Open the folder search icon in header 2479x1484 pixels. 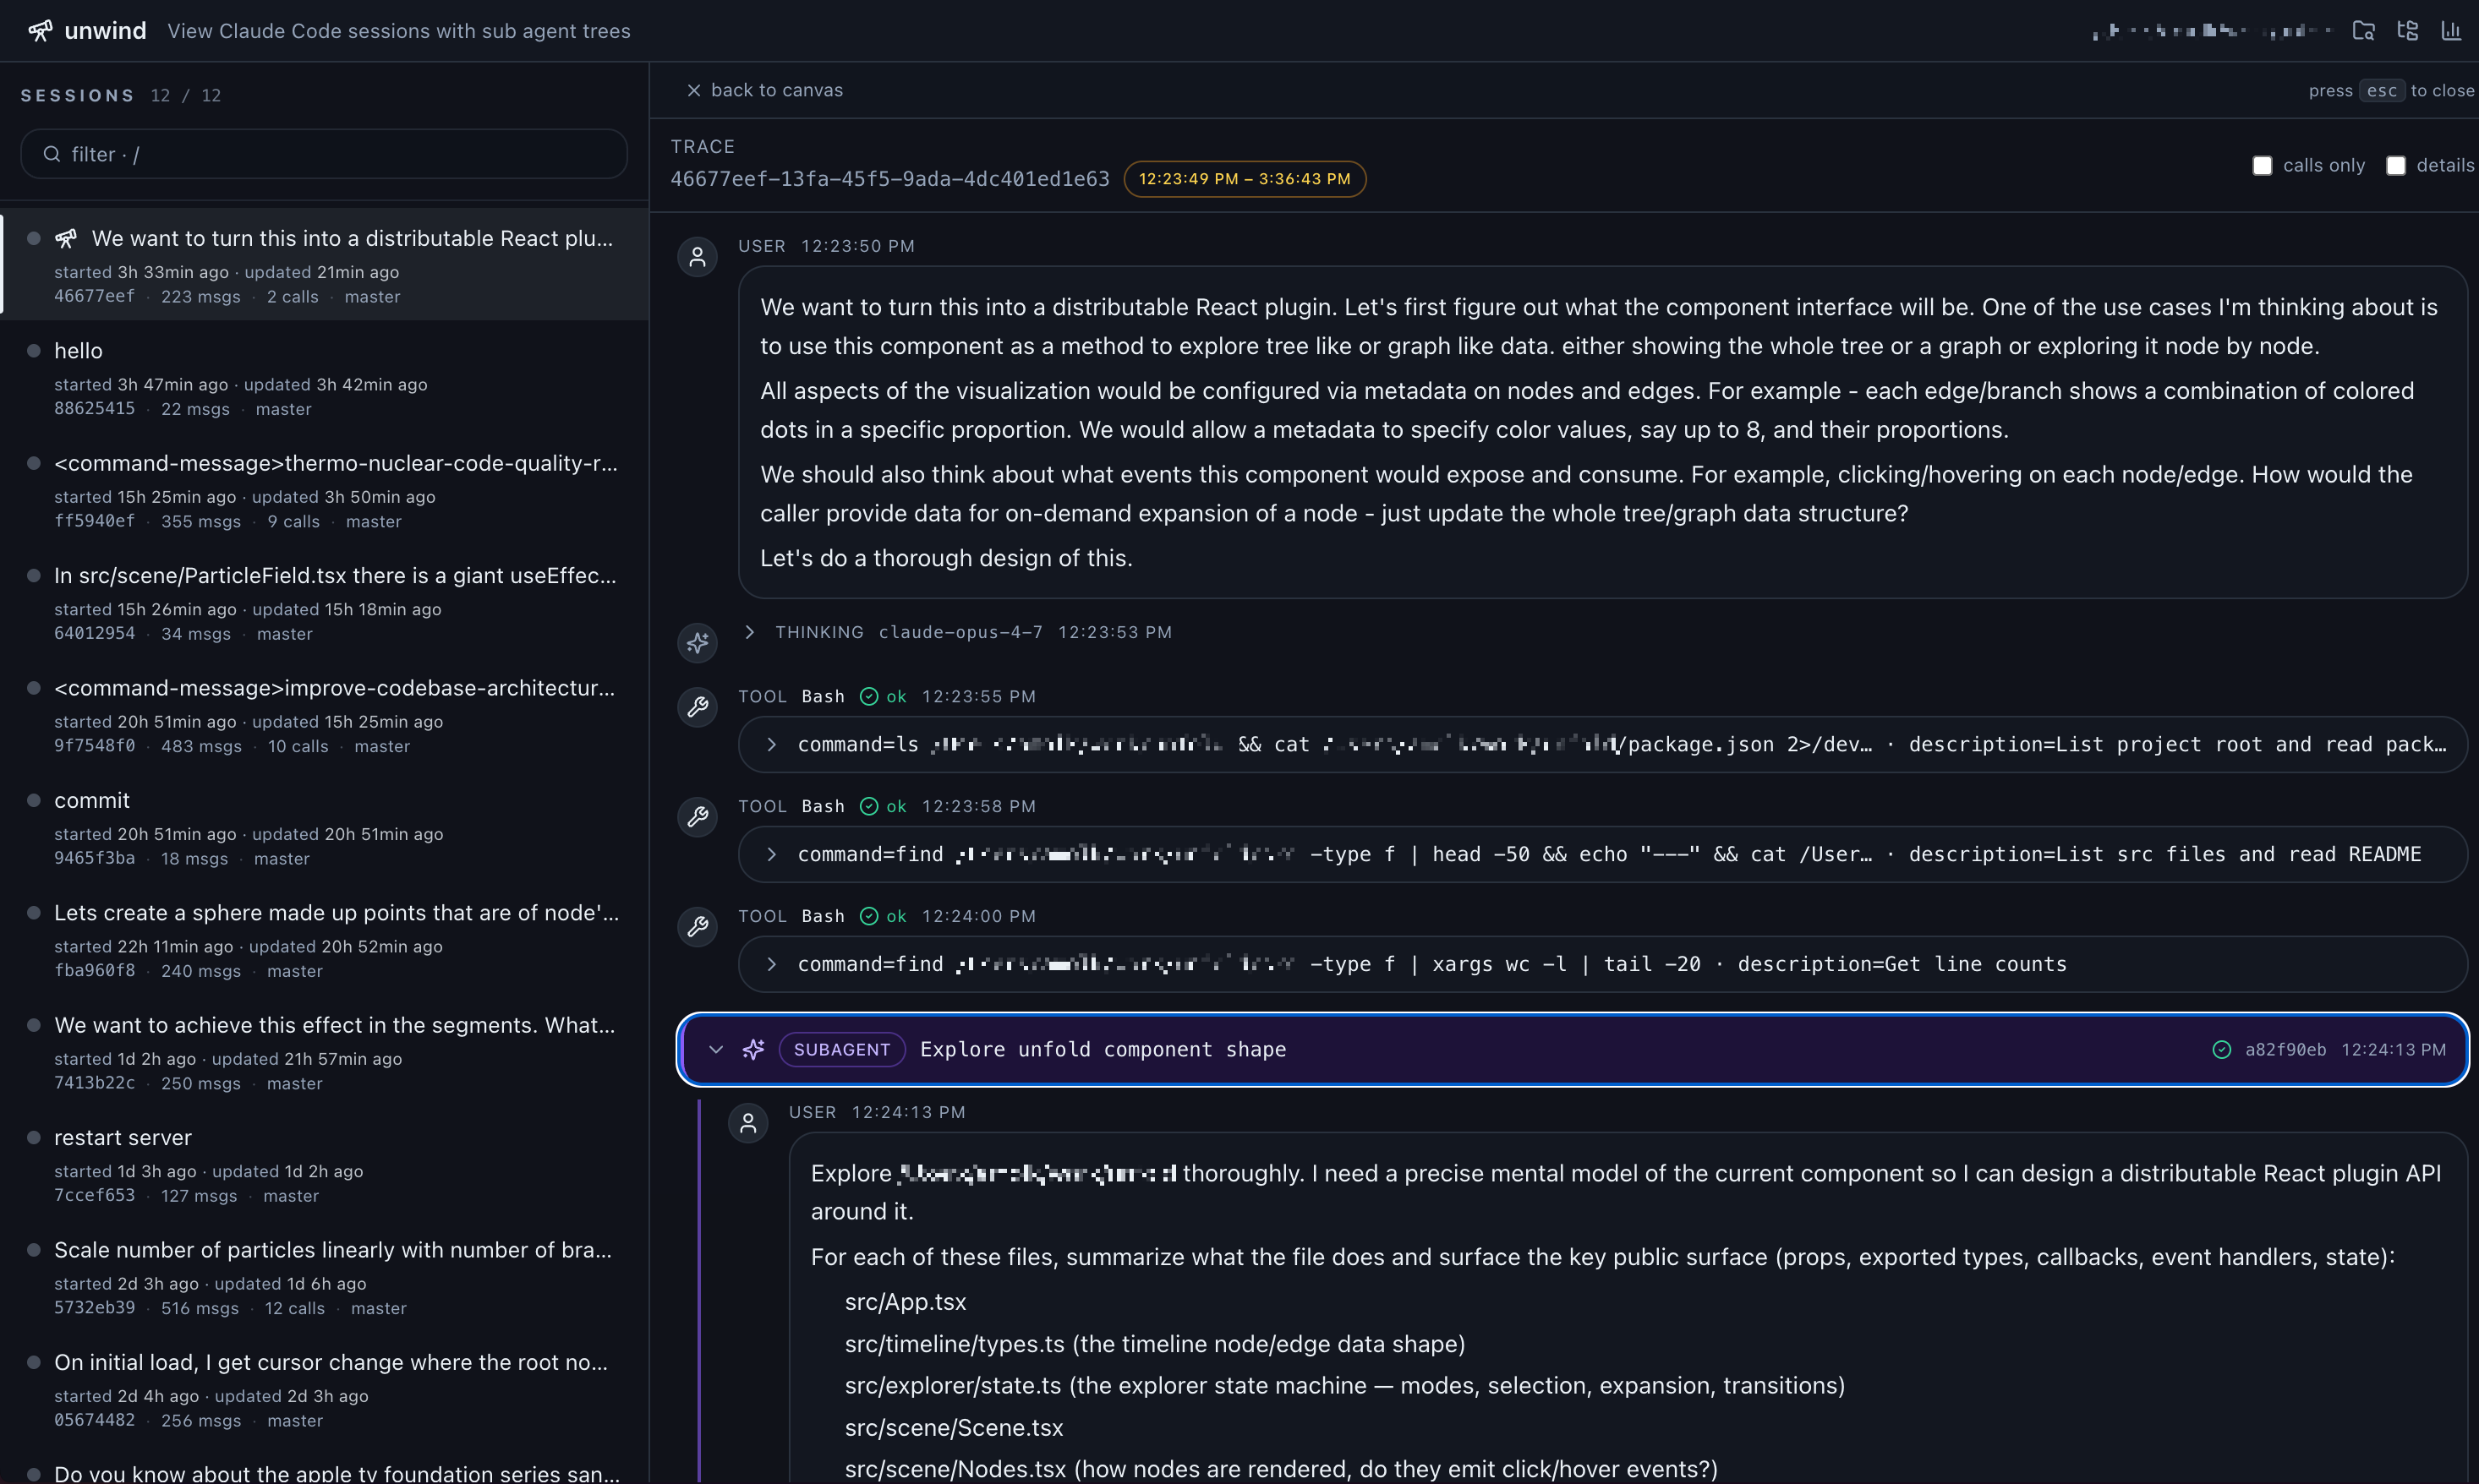(x=2363, y=31)
